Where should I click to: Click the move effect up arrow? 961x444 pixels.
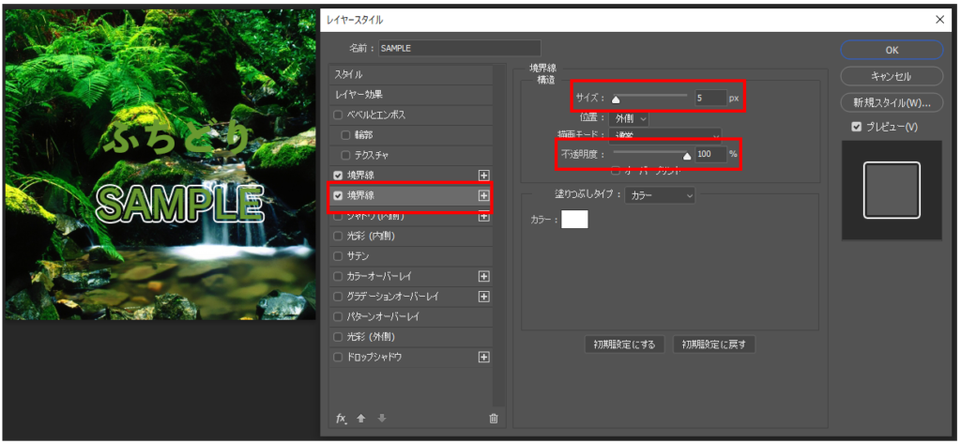tap(361, 419)
